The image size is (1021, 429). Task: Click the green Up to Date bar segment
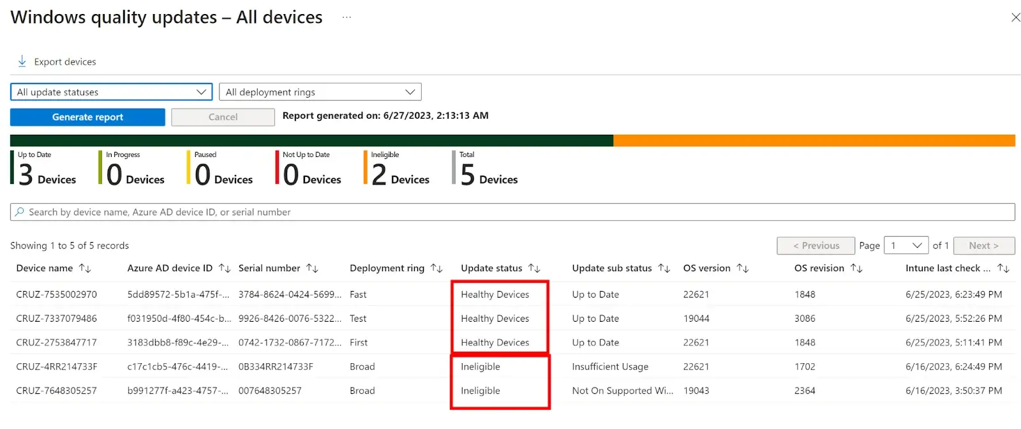311,140
